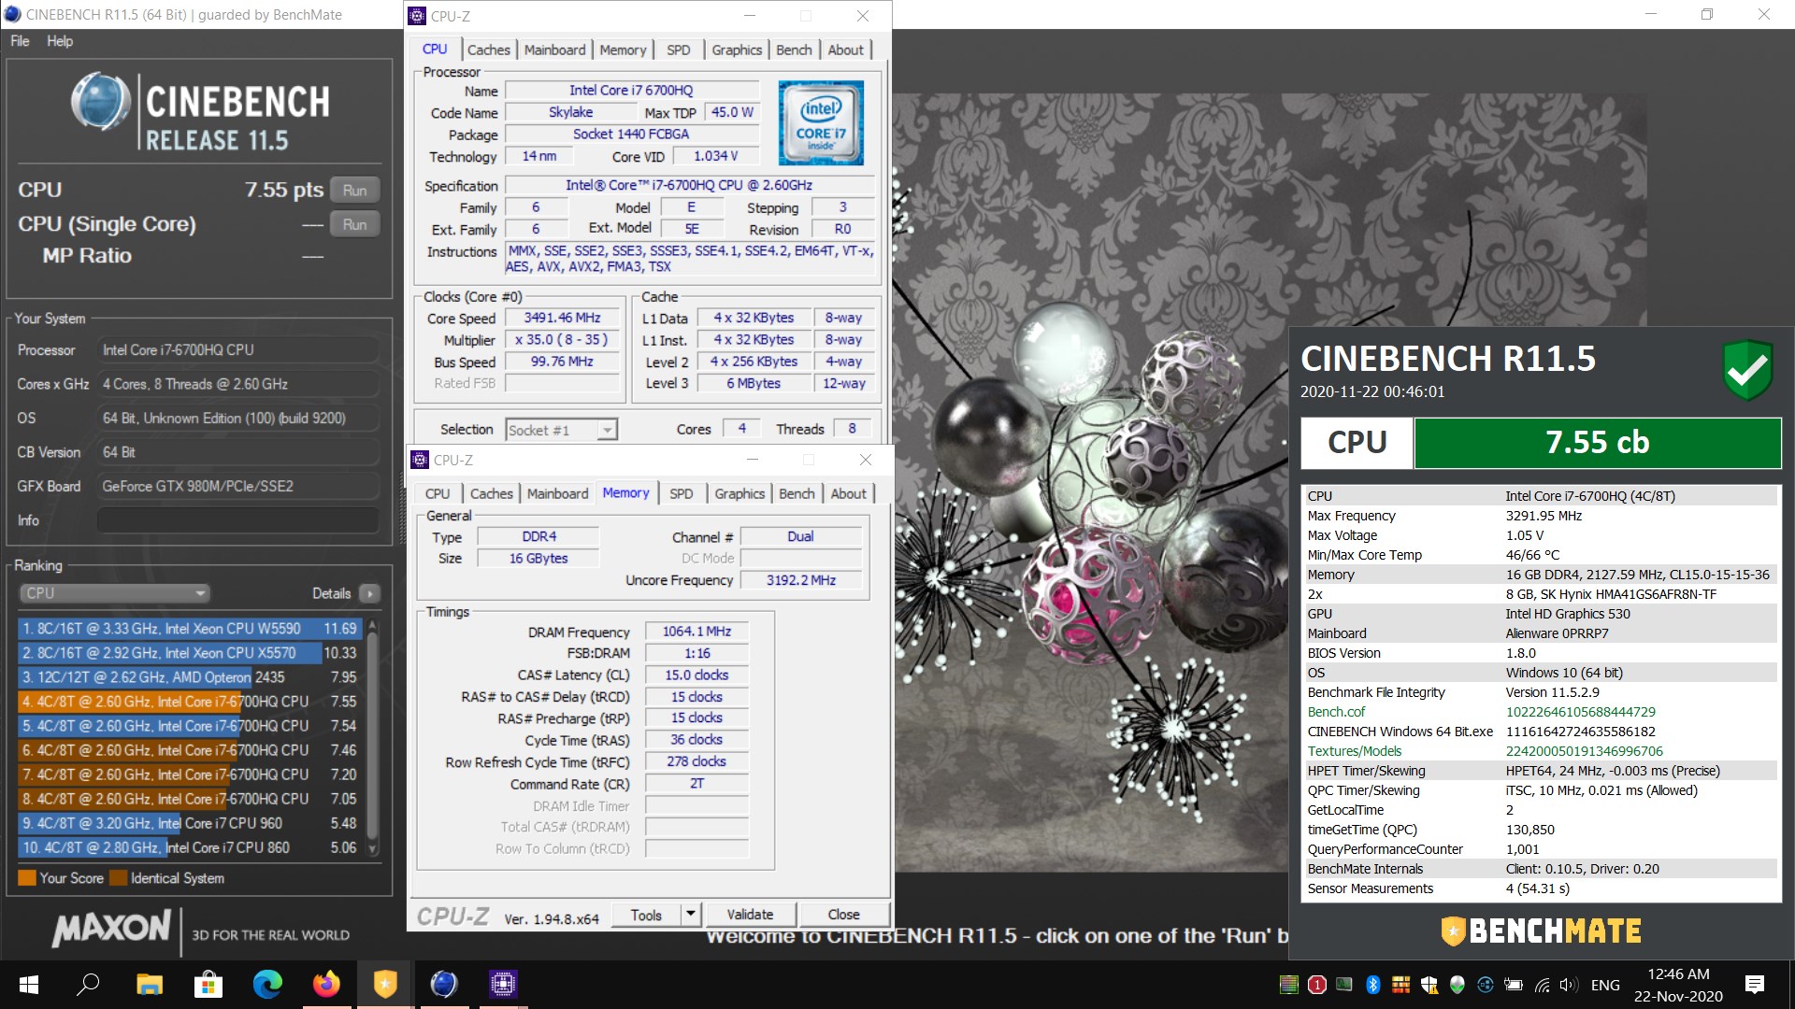
Task: Click the green graph monitor tray icon
Action: pos(1344,985)
